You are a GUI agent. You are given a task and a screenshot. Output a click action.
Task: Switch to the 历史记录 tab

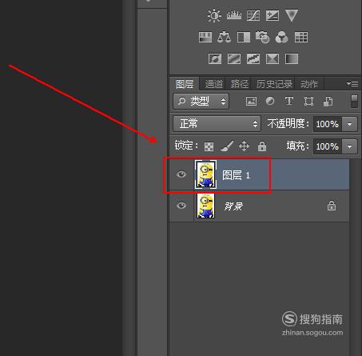click(274, 84)
